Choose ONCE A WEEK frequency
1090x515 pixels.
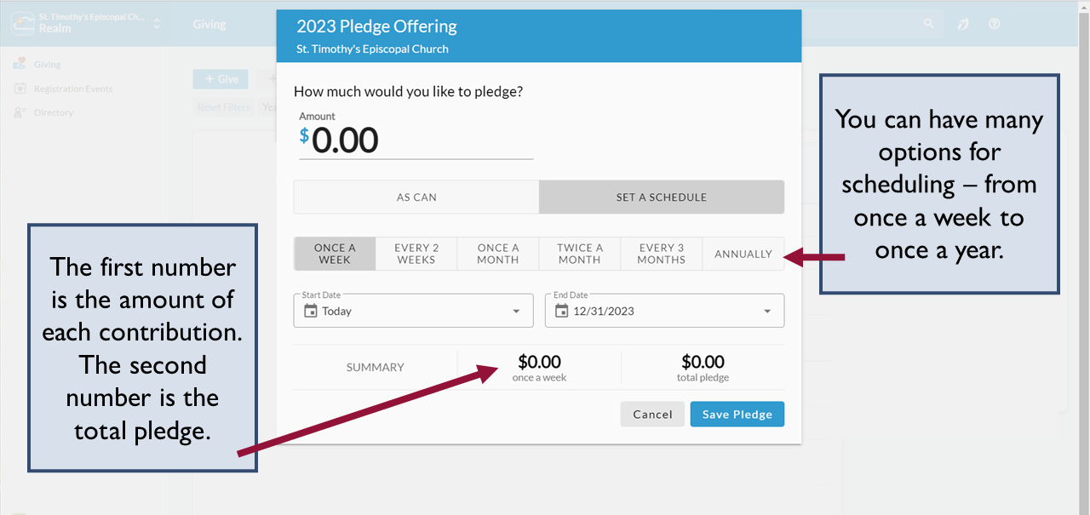335,254
